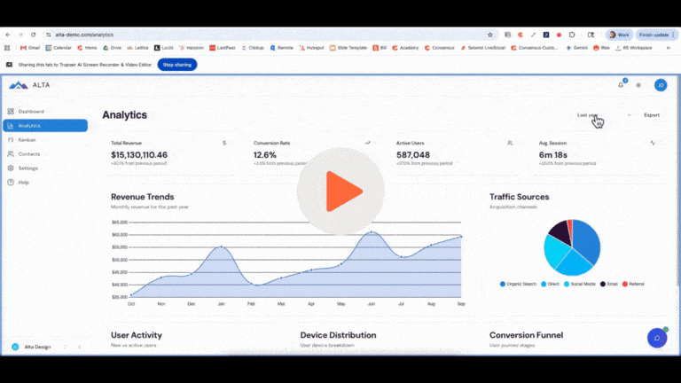Image resolution: width=681 pixels, height=383 pixels.
Task: Open the Calendar bookmark
Action: pyautogui.click(x=59, y=48)
